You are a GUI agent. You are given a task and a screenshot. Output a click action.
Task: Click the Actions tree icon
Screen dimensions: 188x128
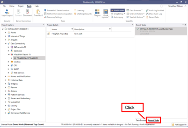click(x=9, y=91)
